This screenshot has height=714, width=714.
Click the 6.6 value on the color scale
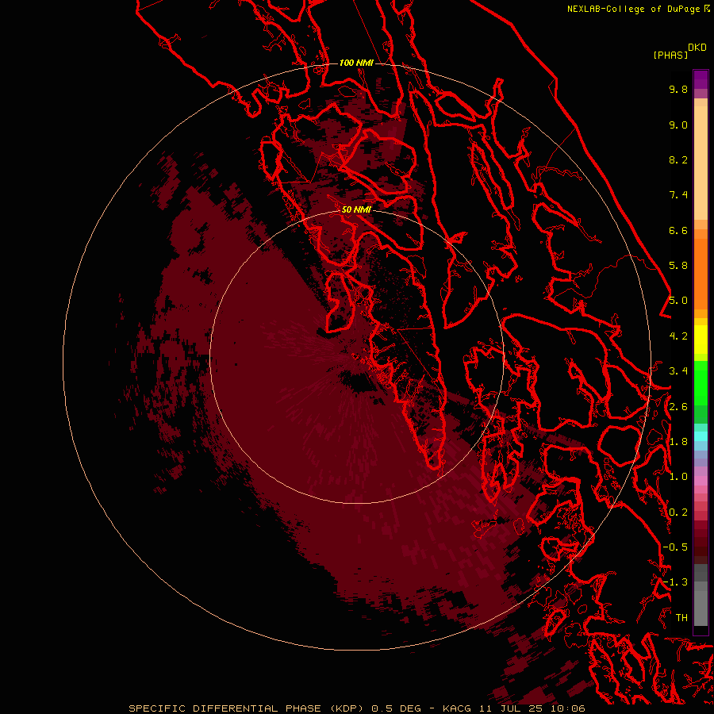pos(678,230)
